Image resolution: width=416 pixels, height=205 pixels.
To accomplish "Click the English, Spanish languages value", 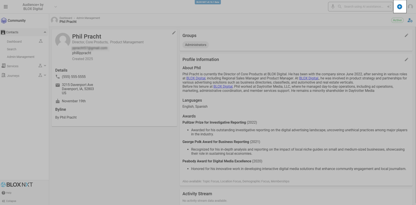I will click(x=195, y=107).
